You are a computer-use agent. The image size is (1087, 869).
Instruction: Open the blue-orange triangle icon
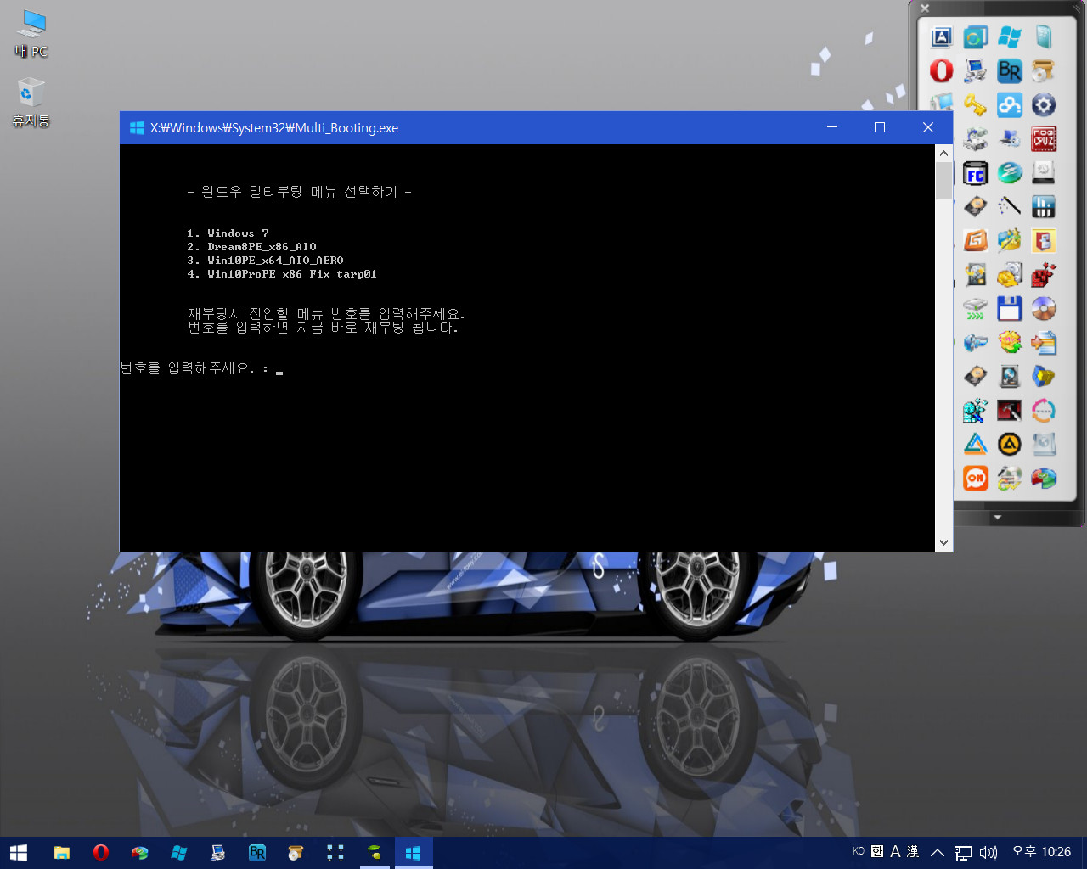coord(976,444)
